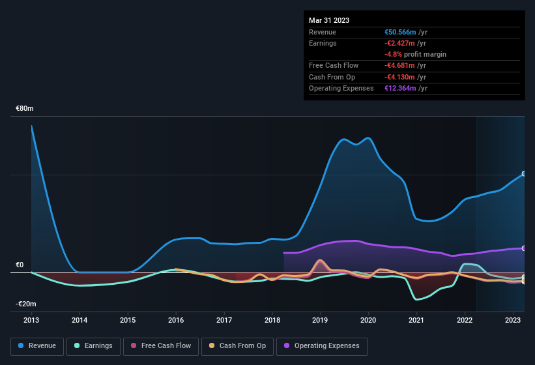
Task: Click the 2021 x-axis label
Action: 416,320
